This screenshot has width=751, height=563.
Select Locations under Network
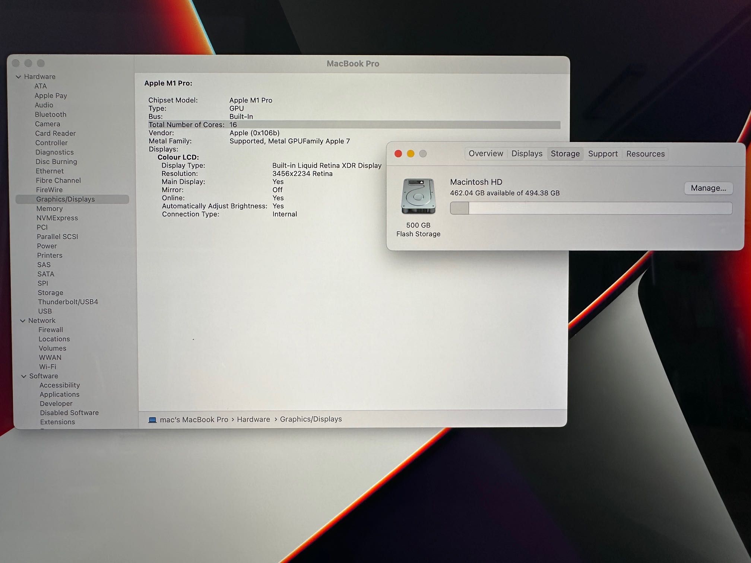tap(54, 339)
